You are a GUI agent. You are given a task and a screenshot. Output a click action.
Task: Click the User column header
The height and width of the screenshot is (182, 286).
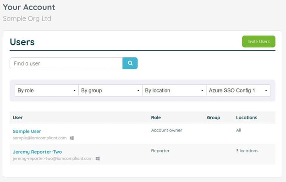pos(18,118)
